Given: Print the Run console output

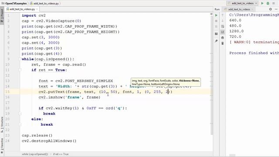Looking at the screenshot, I should [222, 38].
